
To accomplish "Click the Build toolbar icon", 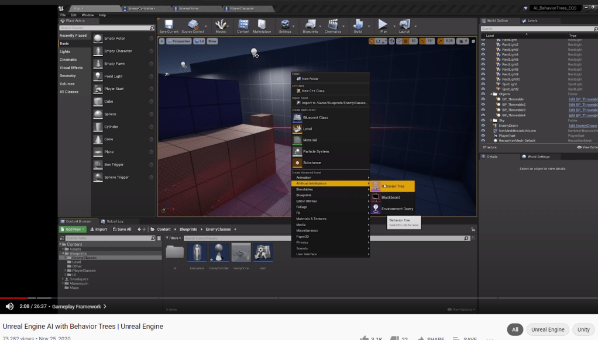I will tap(358, 25).
